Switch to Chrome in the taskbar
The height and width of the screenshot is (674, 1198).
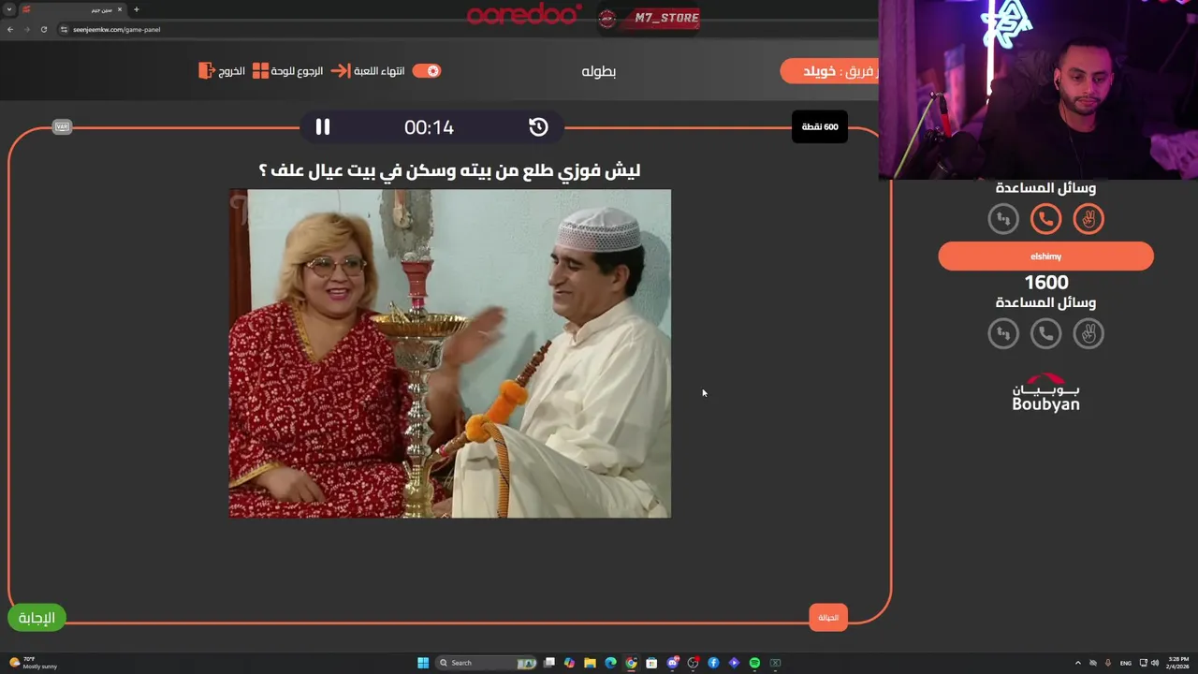631,663
